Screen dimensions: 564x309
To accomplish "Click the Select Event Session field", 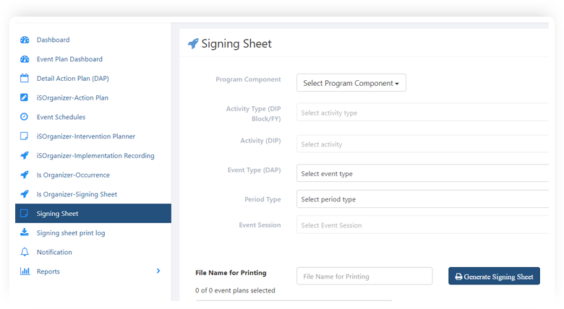I will pyautogui.click(x=422, y=225).
